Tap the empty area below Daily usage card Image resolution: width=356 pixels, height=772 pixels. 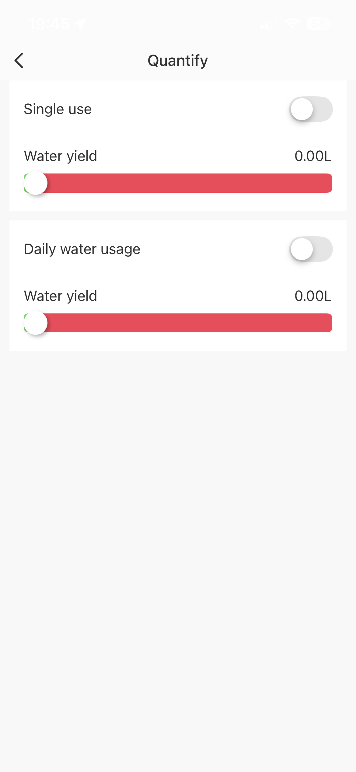(x=178, y=518)
